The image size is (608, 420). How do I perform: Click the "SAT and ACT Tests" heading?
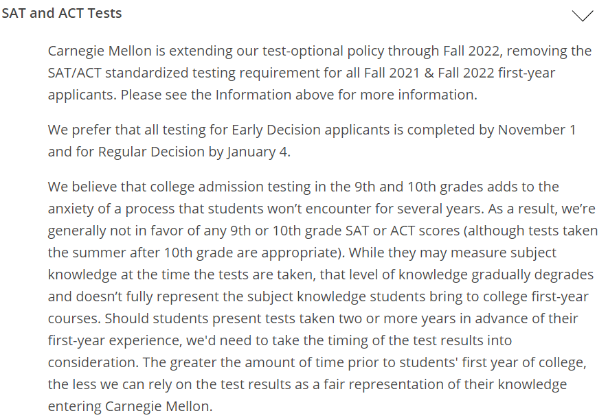click(62, 14)
